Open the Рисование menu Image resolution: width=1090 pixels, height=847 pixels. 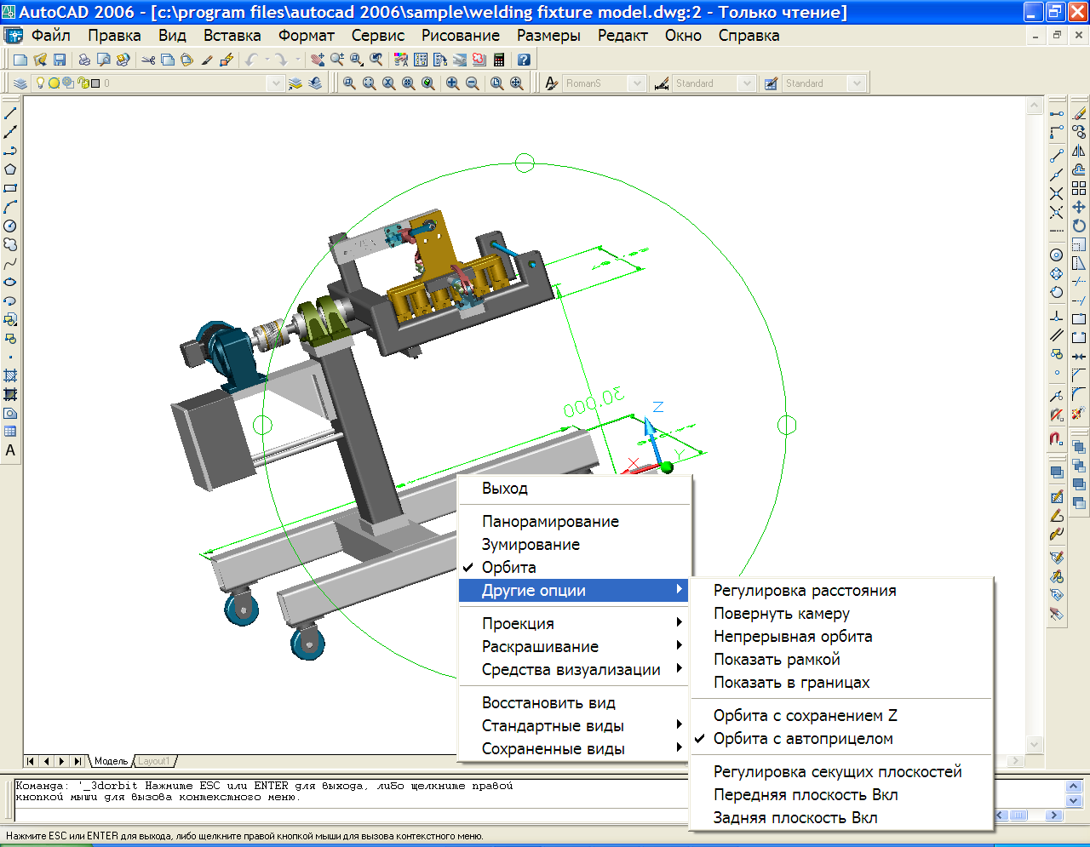(x=461, y=36)
